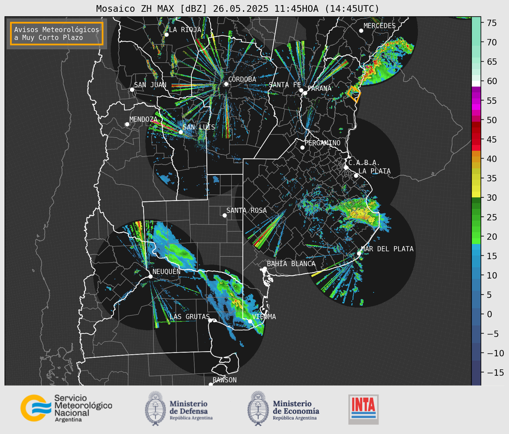Click the BAHÍA BLANCA label

(x=291, y=264)
